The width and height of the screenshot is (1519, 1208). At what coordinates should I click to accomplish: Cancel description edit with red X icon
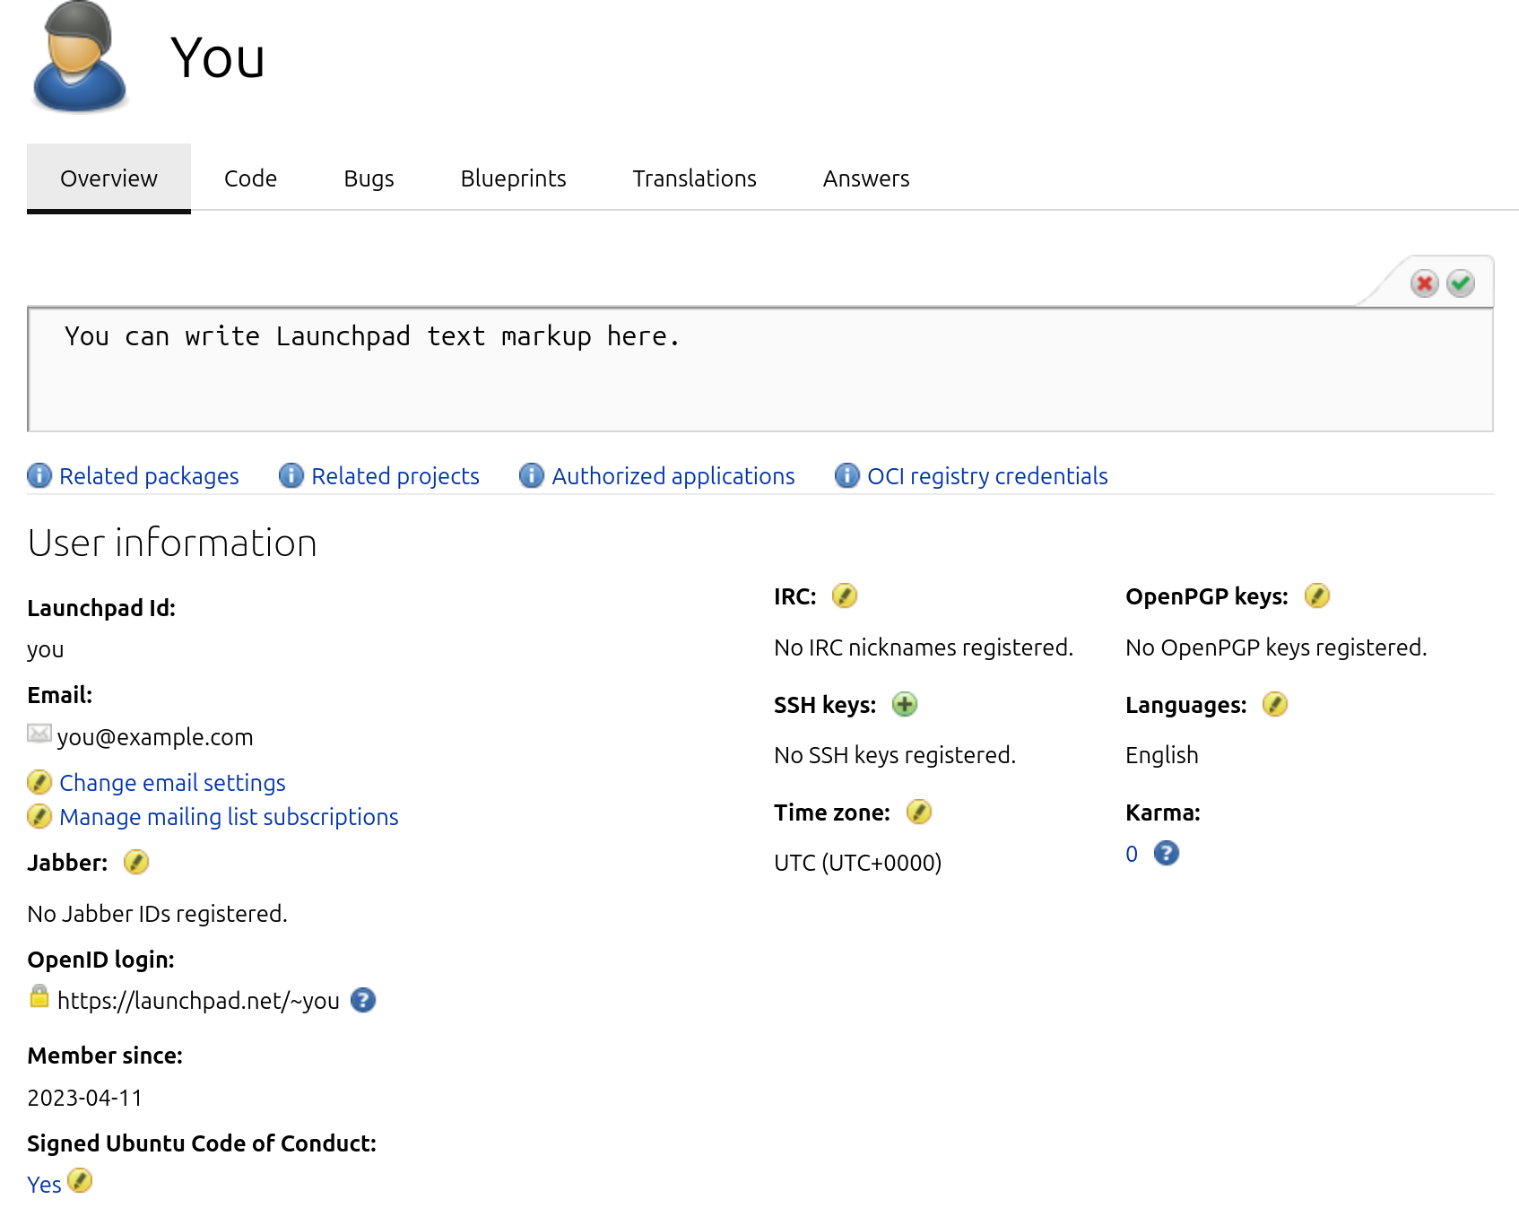click(x=1424, y=283)
